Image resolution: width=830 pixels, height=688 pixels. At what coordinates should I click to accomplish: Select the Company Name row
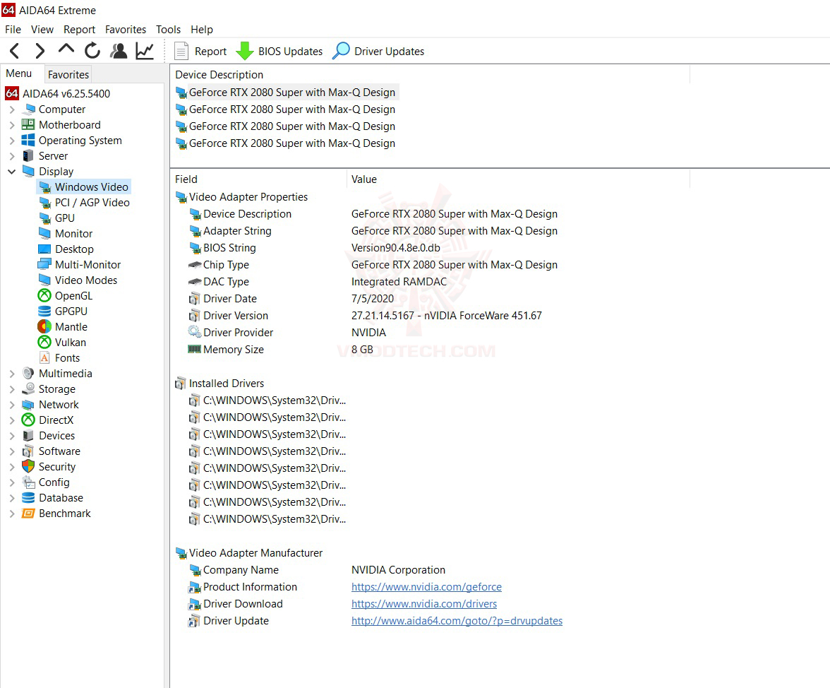[317, 570]
